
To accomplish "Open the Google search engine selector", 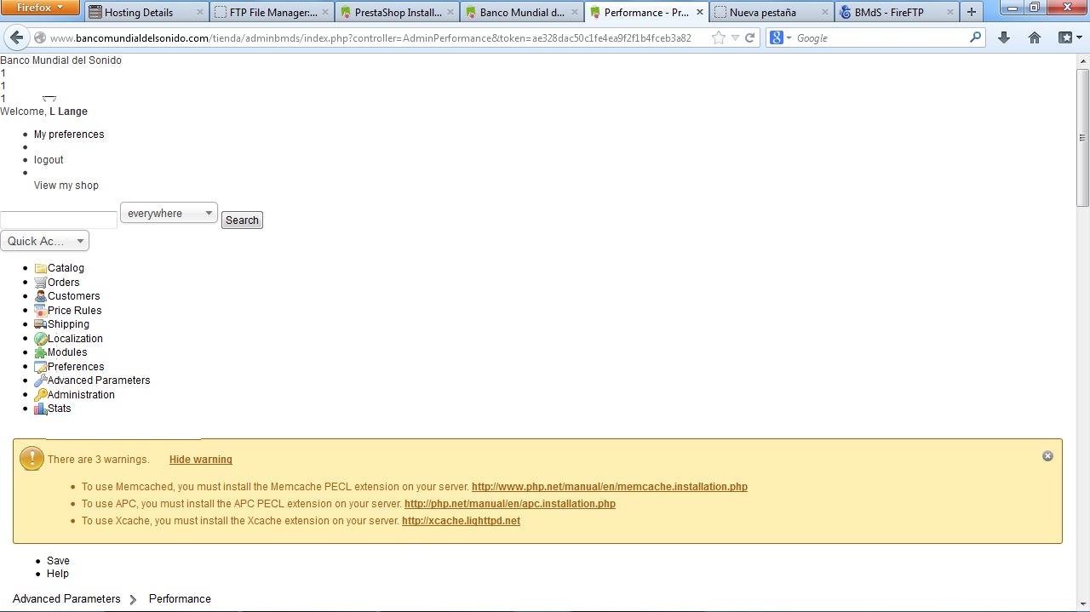I will click(x=780, y=37).
